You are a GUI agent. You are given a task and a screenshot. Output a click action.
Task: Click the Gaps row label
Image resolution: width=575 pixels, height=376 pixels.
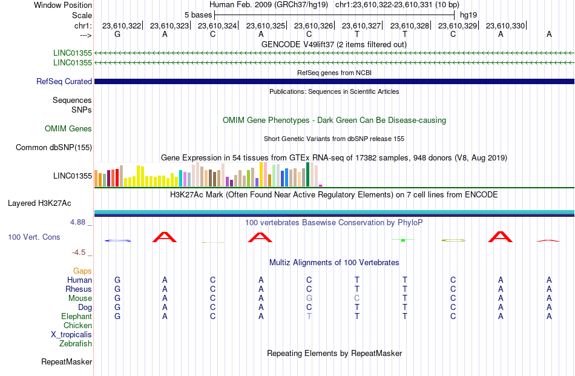82,271
